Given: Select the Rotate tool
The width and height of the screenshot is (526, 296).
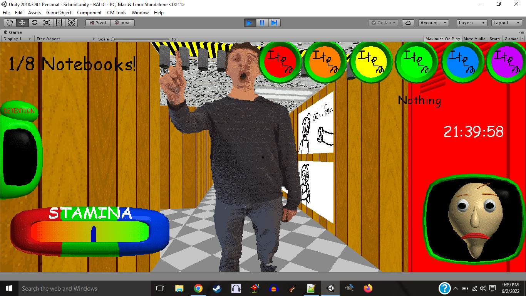Looking at the screenshot, I should point(34,22).
